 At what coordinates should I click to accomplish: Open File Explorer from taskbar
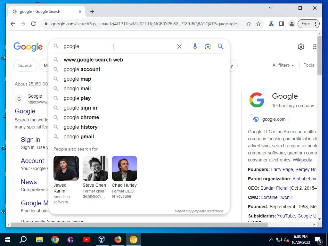[x=39, y=240]
